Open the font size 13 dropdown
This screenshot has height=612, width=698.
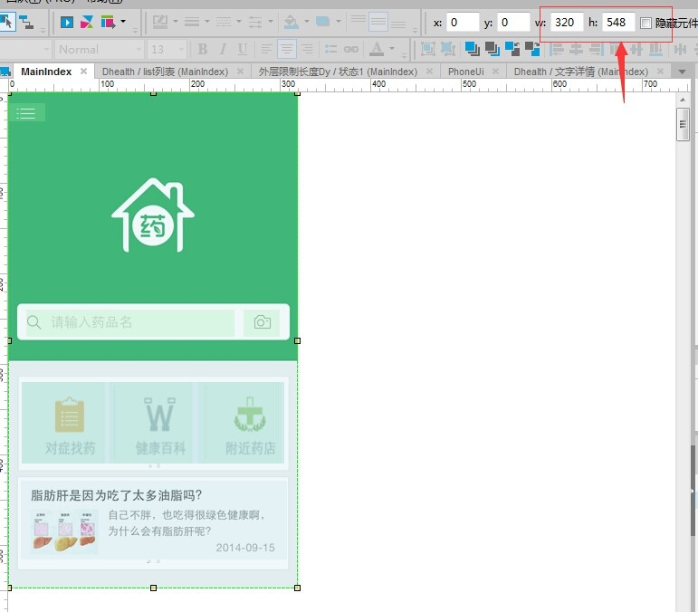[x=167, y=50]
